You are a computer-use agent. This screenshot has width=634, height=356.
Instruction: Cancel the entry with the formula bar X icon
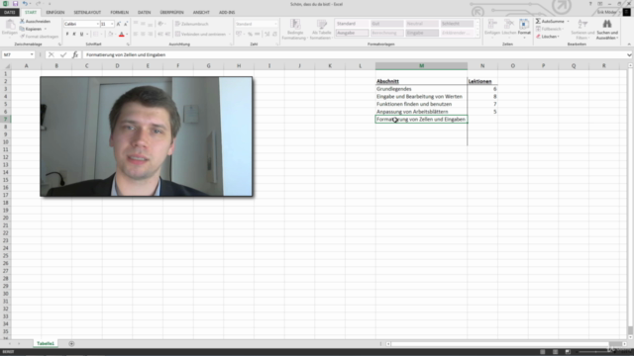pos(52,55)
